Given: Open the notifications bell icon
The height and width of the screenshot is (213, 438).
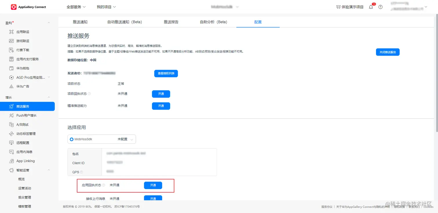Looking at the screenshot, I should [371, 7].
